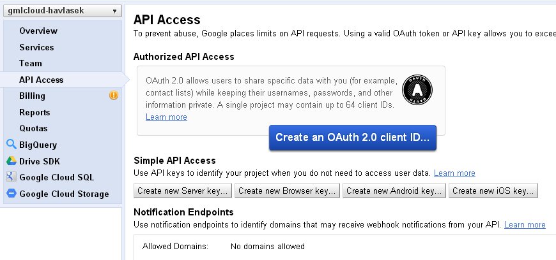Click Create new Server key button

[x=183, y=191]
